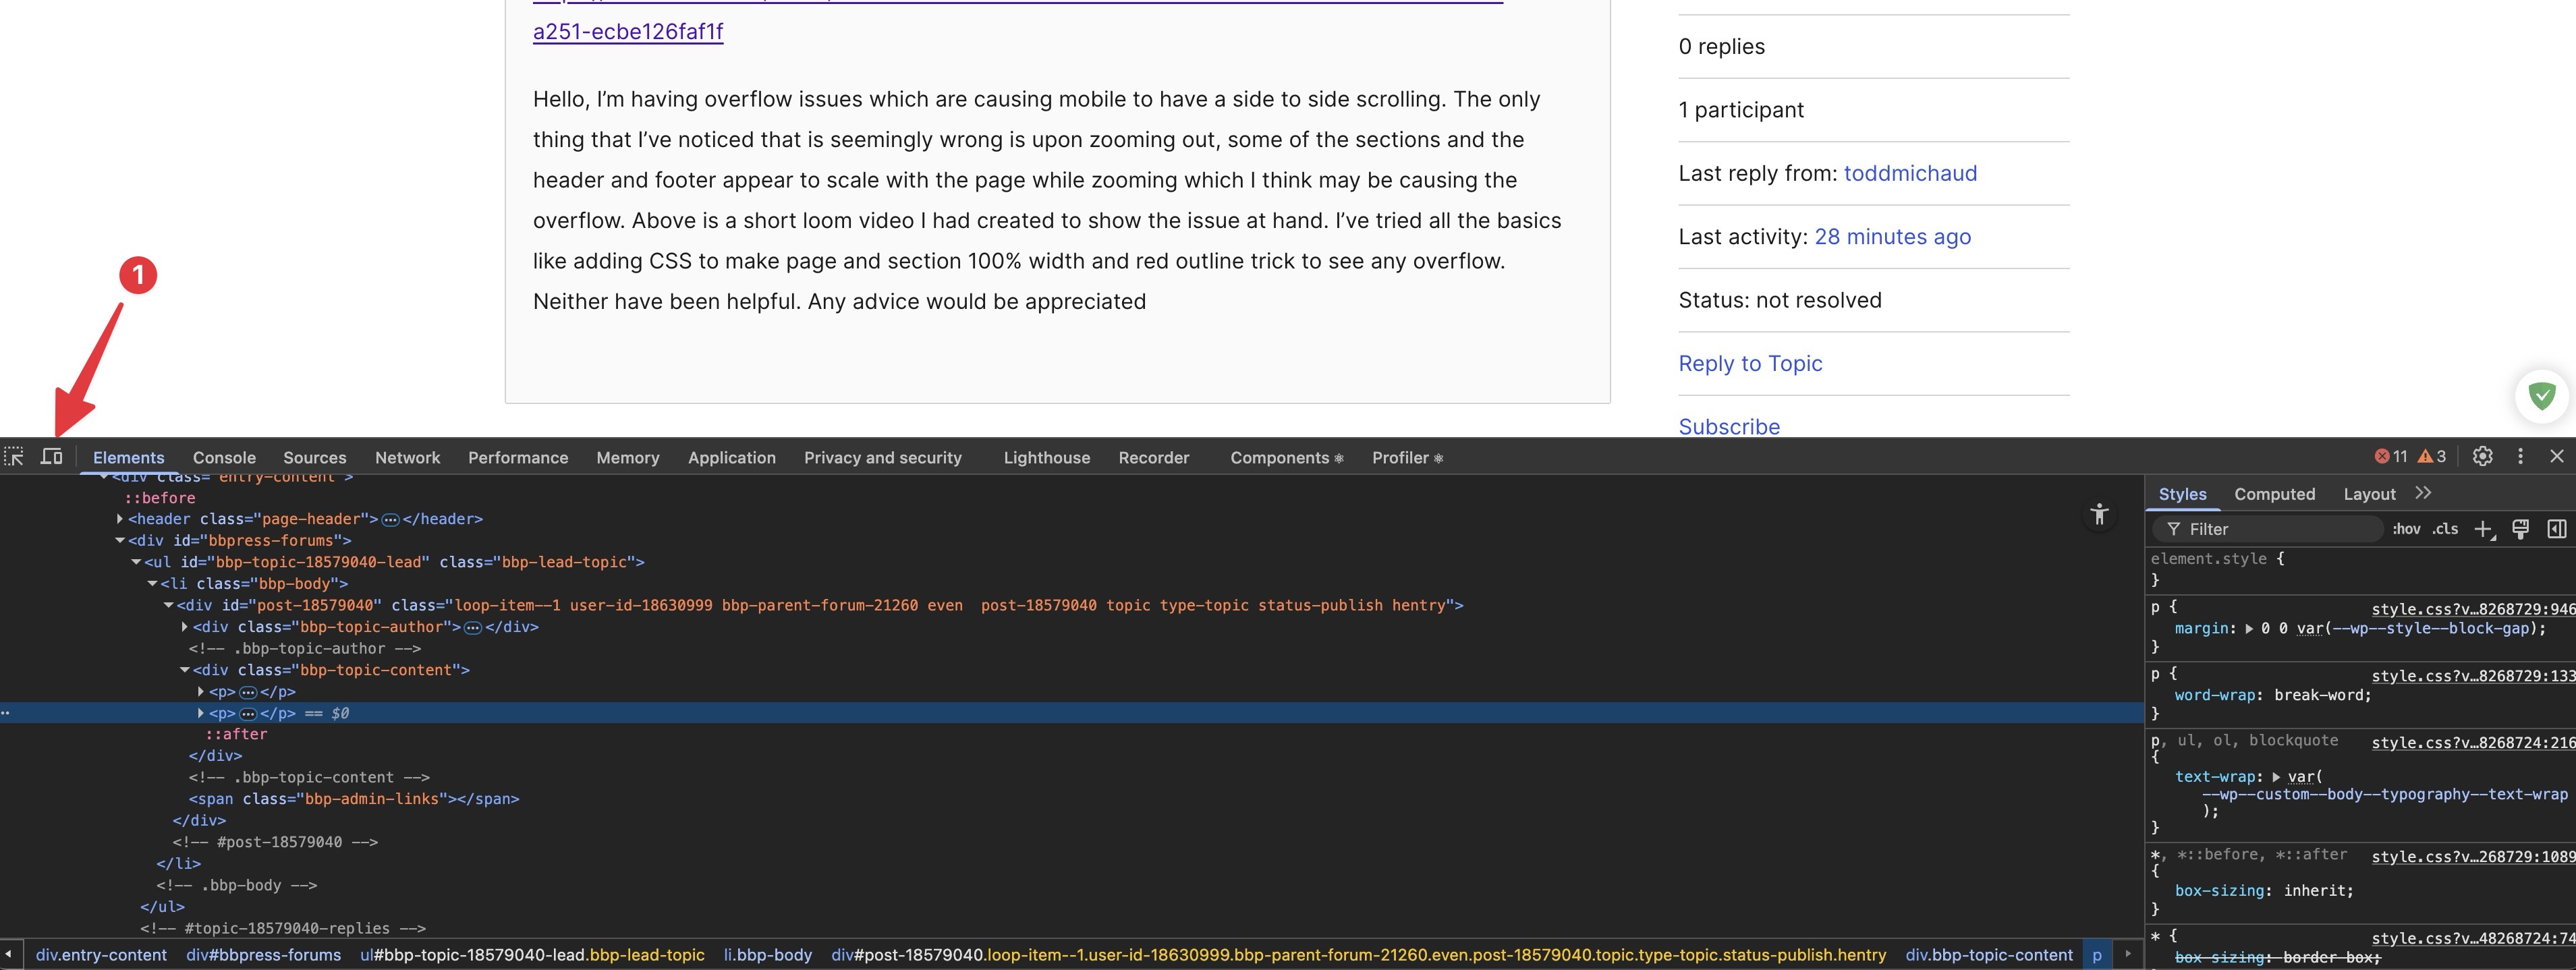Image resolution: width=2576 pixels, height=970 pixels.
Task: Collapse the bbp-topic-content div node
Action: click(185, 670)
